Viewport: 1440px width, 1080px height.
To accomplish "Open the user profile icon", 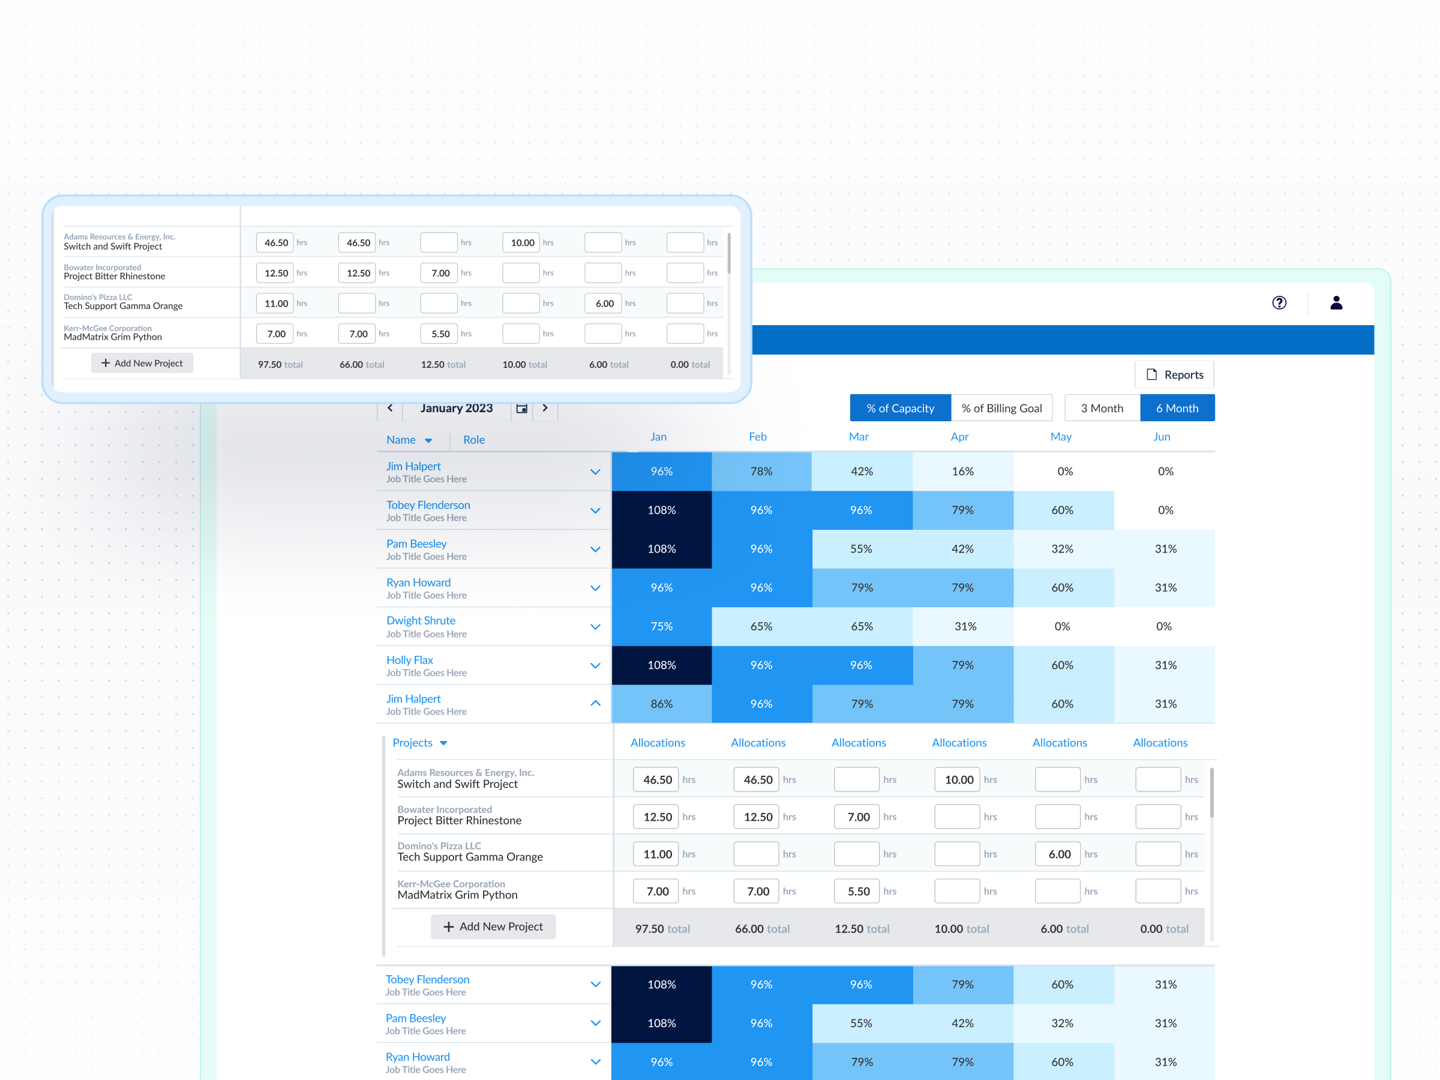I will (x=1336, y=303).
